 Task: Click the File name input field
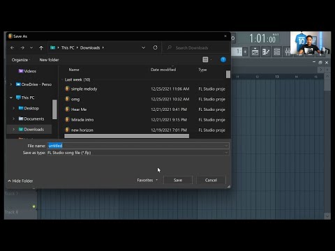coord(138,146)
